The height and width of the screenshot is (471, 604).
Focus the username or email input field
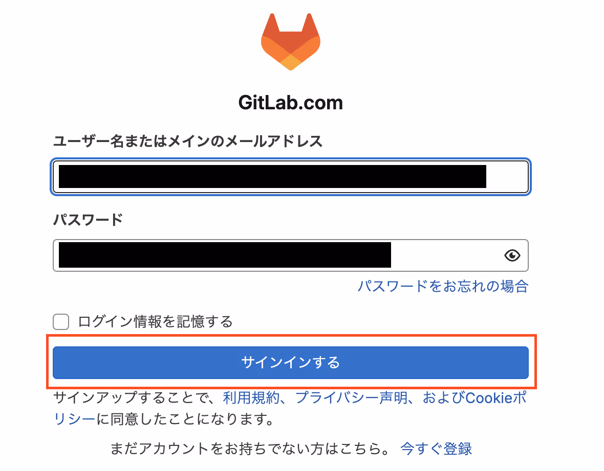[x=290, y=176]
